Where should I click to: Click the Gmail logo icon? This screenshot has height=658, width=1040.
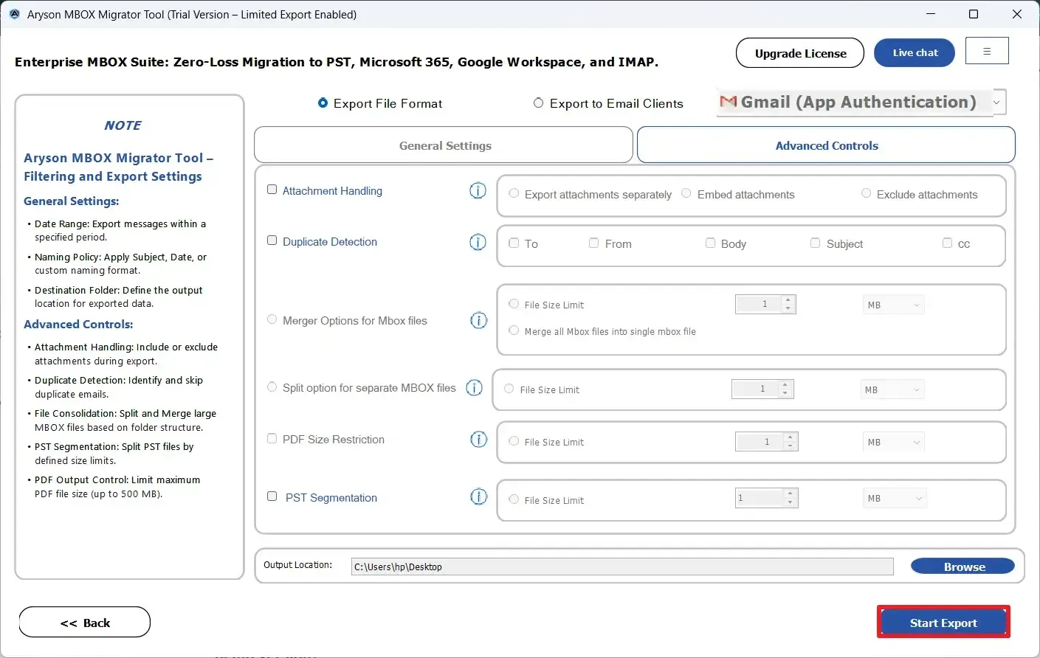pyautogui.click(x=728, y=102)
